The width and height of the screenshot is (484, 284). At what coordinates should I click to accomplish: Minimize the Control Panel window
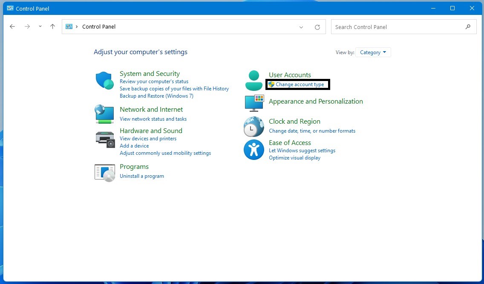[433, 9]
